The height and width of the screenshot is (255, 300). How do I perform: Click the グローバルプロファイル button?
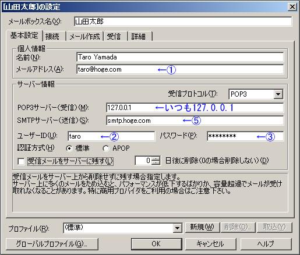point(52,244)
